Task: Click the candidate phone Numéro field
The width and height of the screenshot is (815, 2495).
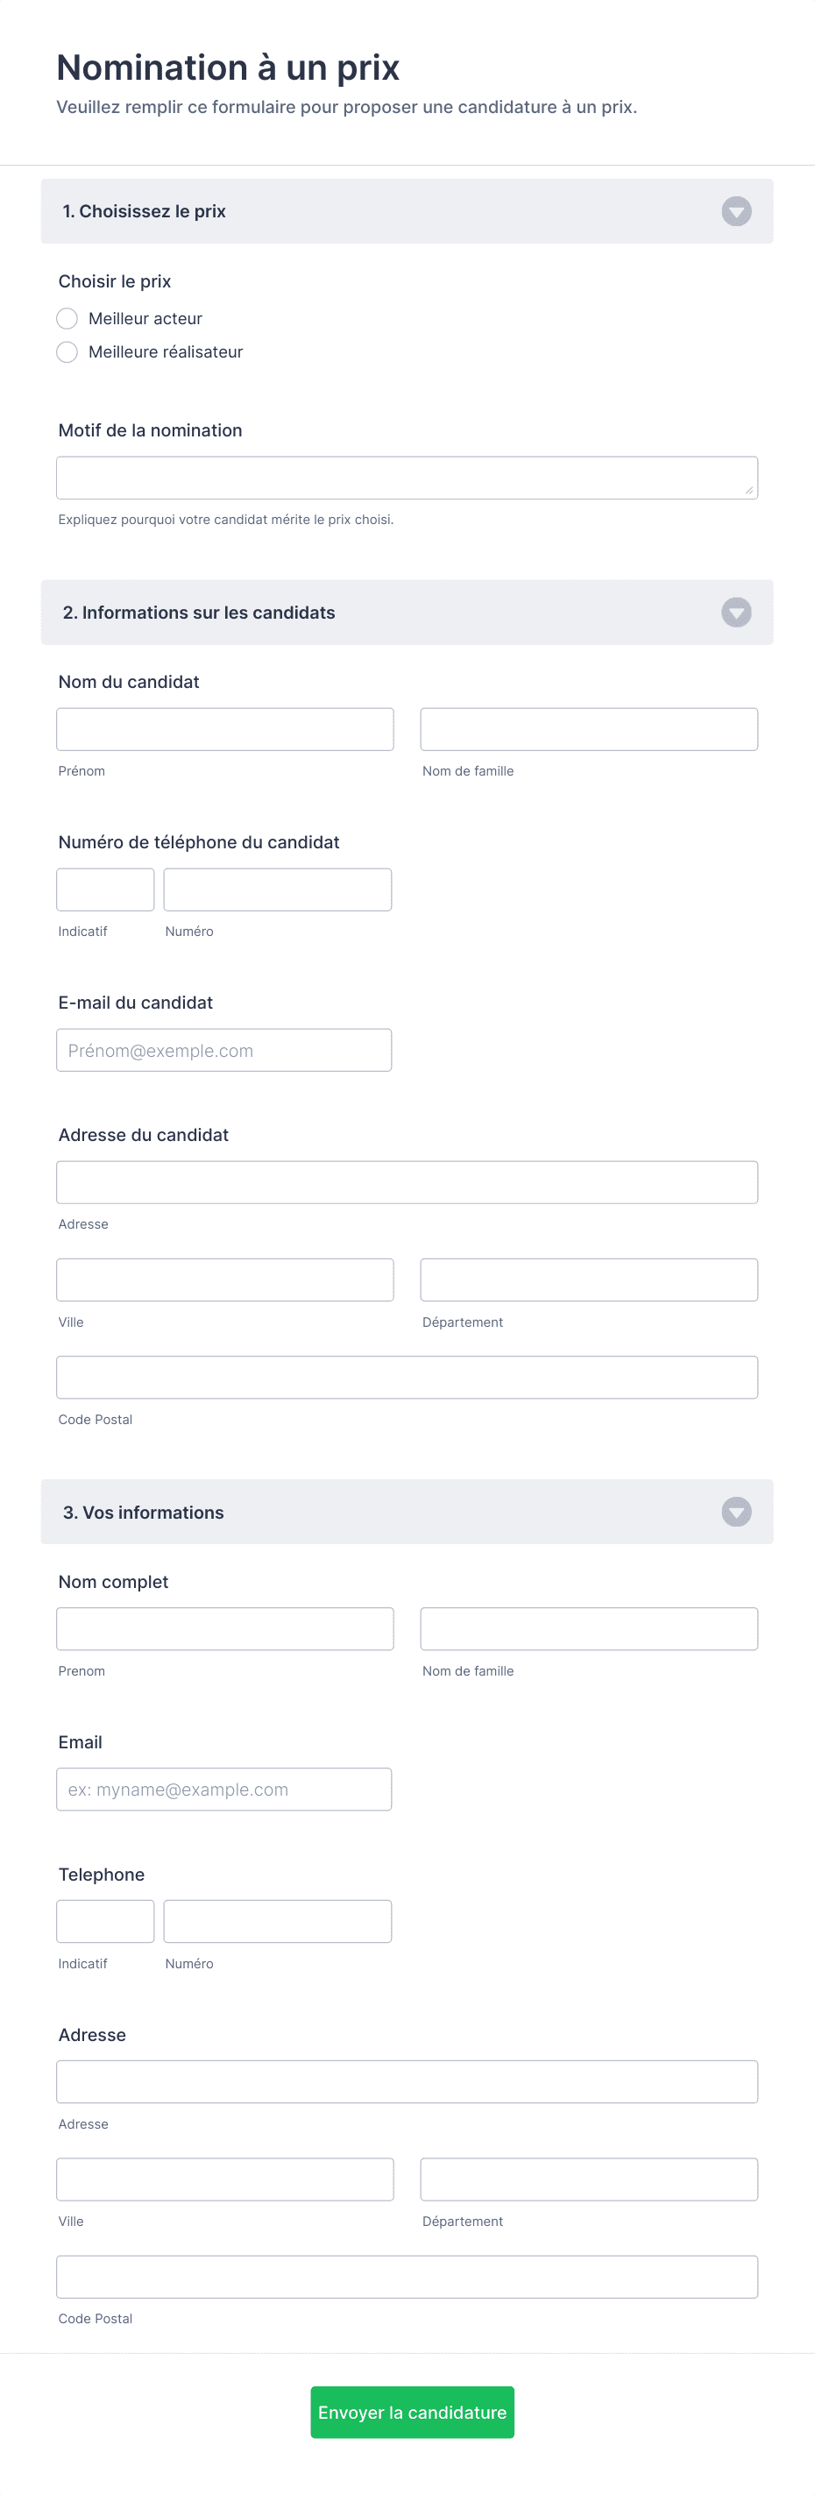Action: click(x=277, y=890)
